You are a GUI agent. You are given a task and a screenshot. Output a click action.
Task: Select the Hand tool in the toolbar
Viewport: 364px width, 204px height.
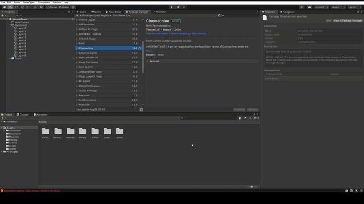(4, 7)
